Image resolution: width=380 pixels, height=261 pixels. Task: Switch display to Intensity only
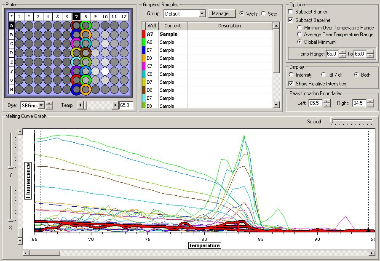pyautogui.click(x=291, y=75)
